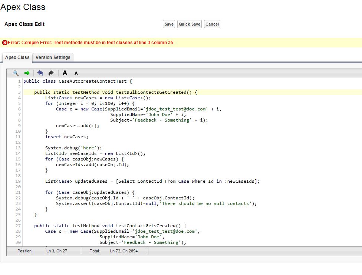Image resolution: width=362 pixels, height=275 pixels.
Task: Select the Apex Class tab
Action: 17,57
